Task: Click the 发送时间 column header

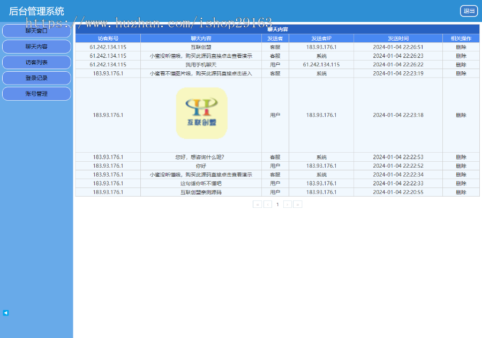Action: (398, 39)
